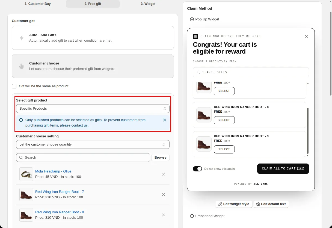Viewport: 332px width, 228px height.
Task: Select the partially visible top boot gift
Action: point(224,91)
